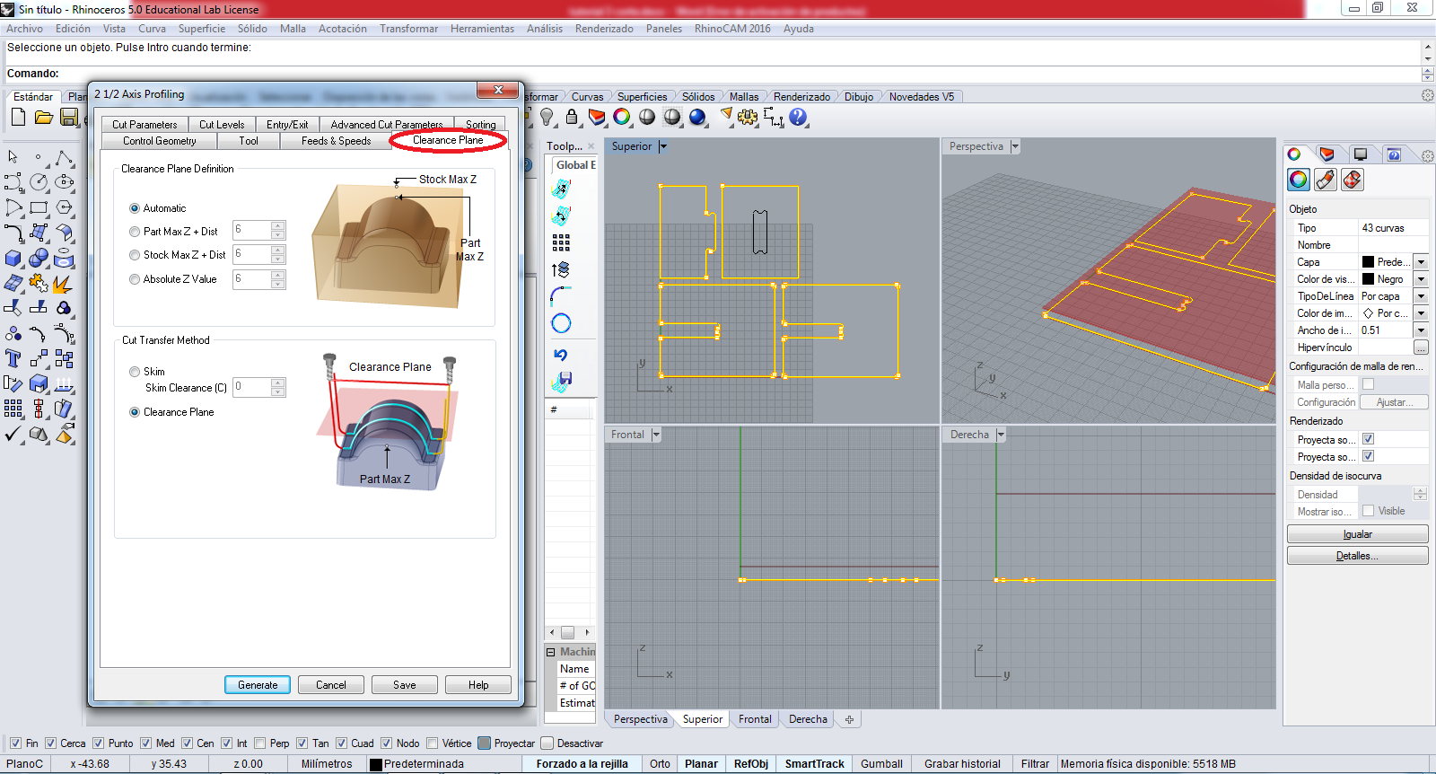Viewport: 1436px width, 774px height.
Task: Open the Superior viewport dropdown arrow
Action: coord(663,146)
